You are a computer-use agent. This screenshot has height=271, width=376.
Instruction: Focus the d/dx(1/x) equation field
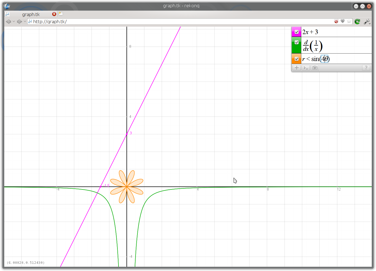click(x=337, y=45)
